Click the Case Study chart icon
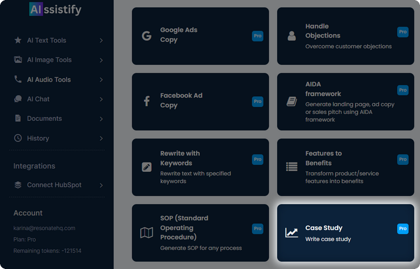The height and width of the screenshot is (269, 420). (x=292, y=233)
